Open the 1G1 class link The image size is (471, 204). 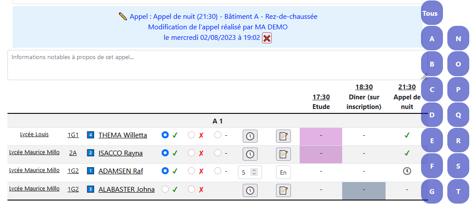coord(73,135)
